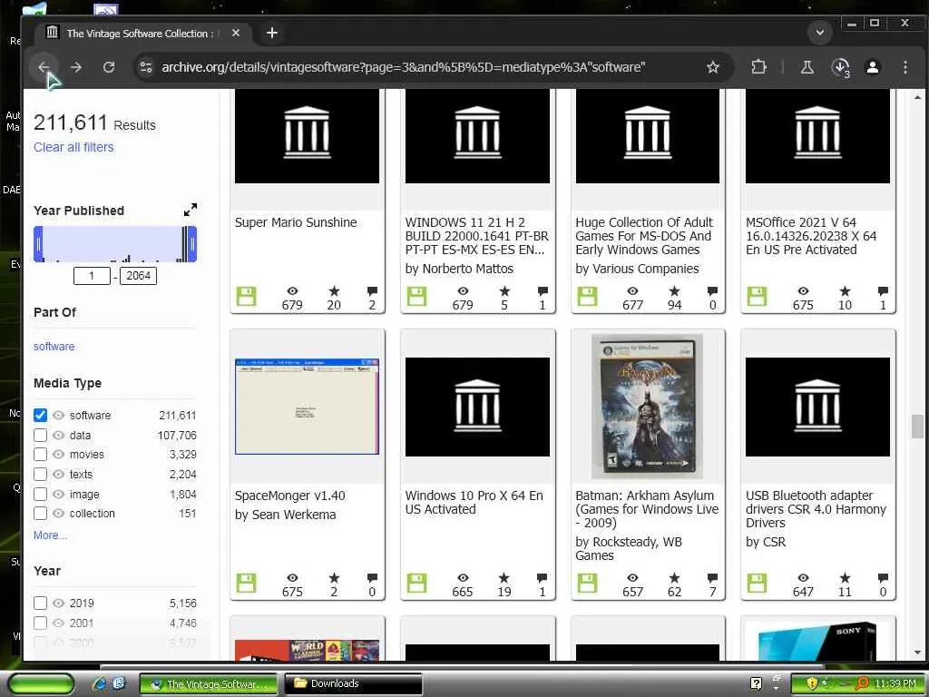Close The Vintage Software Collection tab

(x=236, y=34)
